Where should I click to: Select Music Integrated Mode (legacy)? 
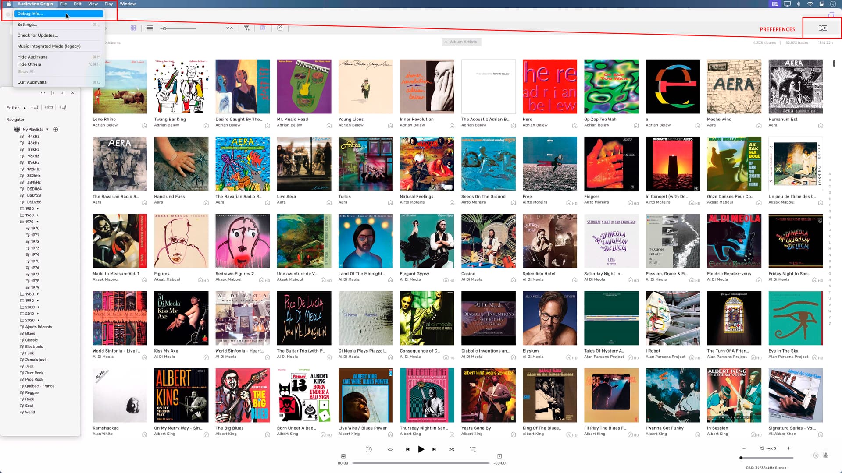[59, 46]
